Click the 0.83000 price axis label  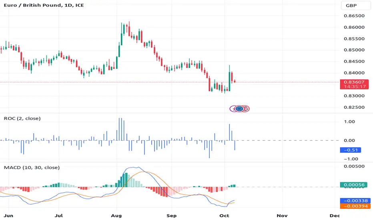coord(354,96)
